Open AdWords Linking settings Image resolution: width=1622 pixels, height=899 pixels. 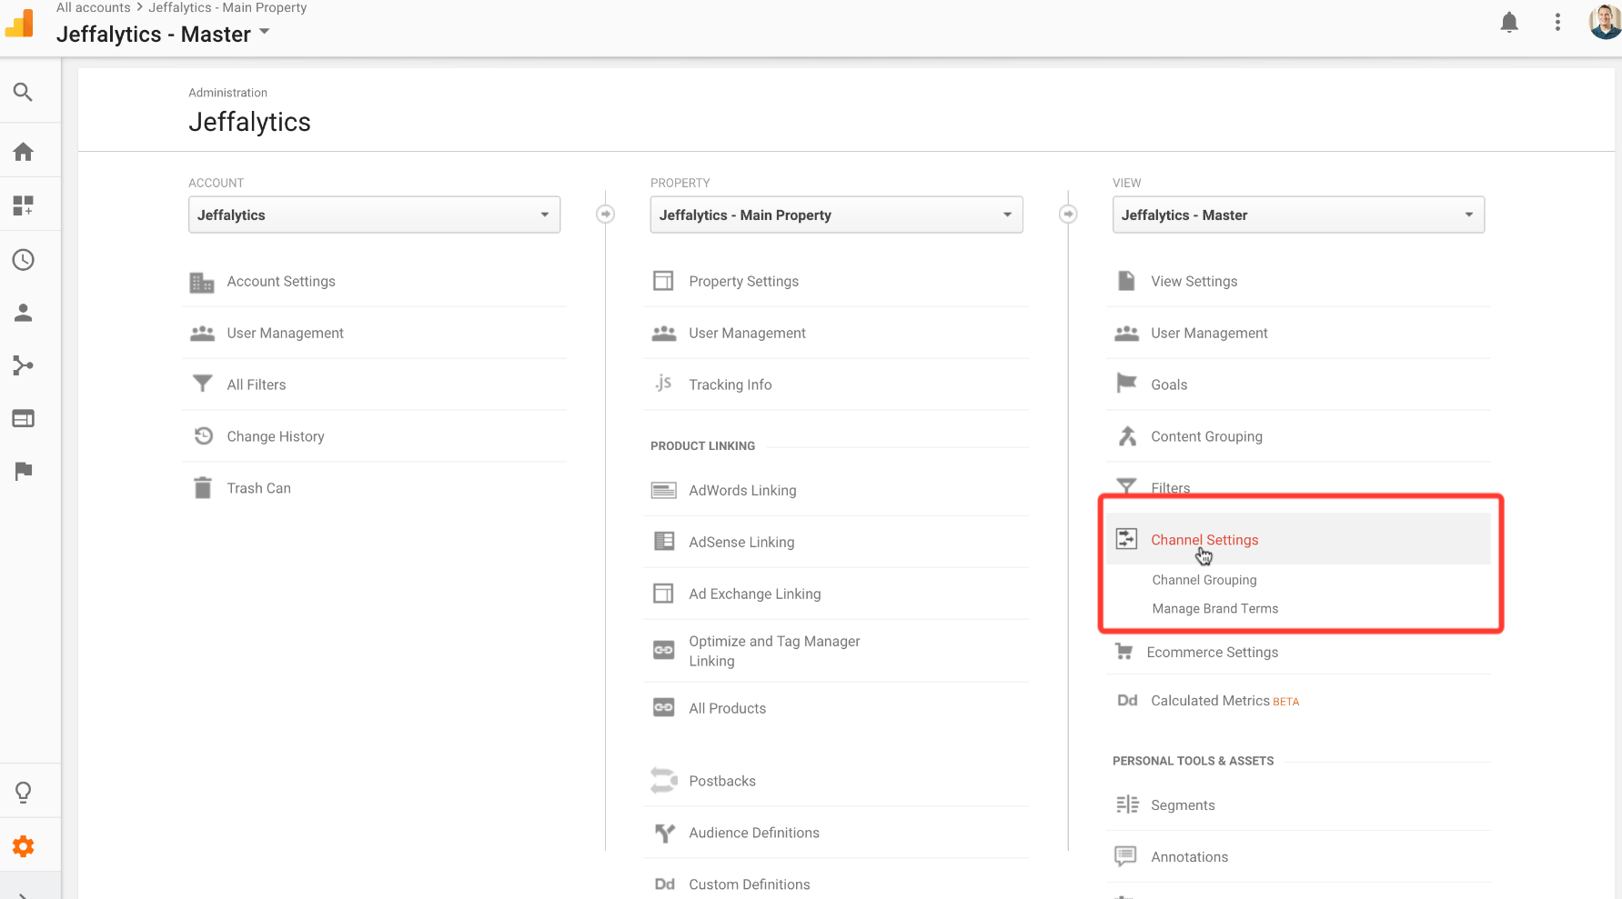coord(742,491)
